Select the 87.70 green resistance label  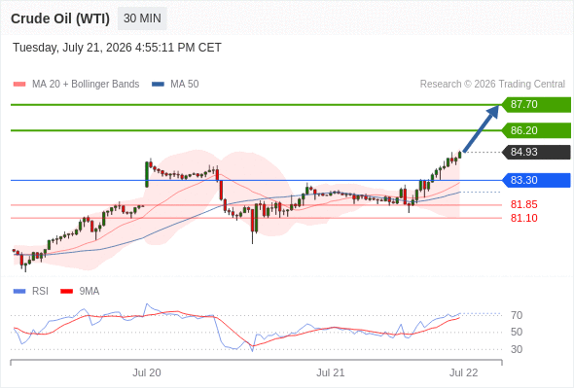[536, 105]
